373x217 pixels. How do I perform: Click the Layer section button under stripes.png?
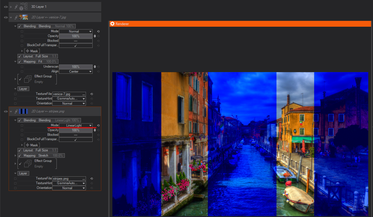(x=23, y=173)
